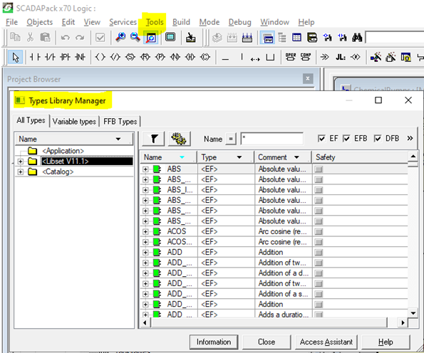Insert a negative transition contact
This screenshot has height=353, width=424.
(x=80, y=57)
